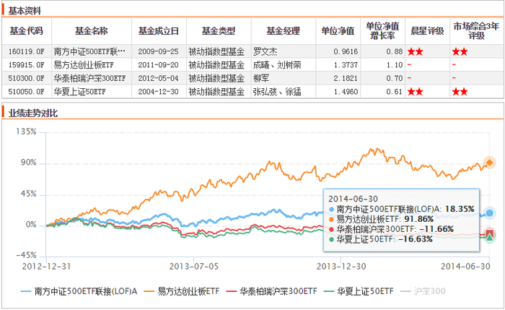Click growth rate 0.61
Image resolution: width=505 pixels, height=310 pixels.
395,92
